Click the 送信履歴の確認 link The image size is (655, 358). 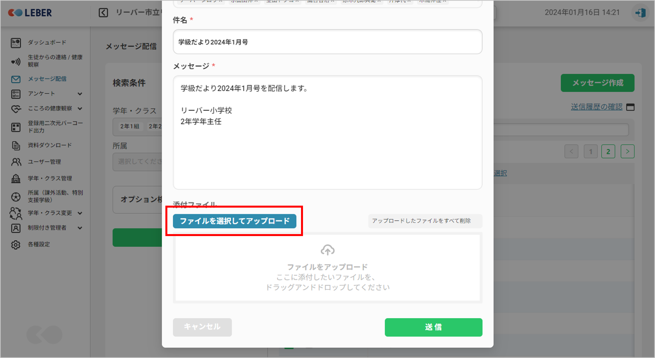pos(596,107)
